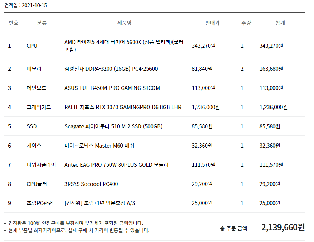
Task: Select the 163,680원 total cell
Action: click(x=271, y=69)
